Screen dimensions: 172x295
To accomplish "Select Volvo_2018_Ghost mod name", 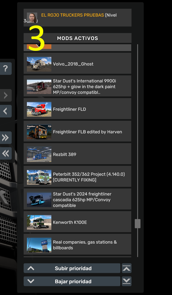I will point(73,64).
